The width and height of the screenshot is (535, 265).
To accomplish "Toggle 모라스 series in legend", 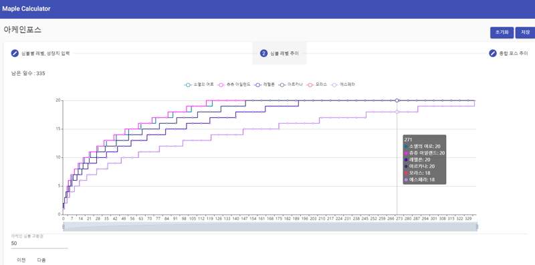I will point(316,84).
